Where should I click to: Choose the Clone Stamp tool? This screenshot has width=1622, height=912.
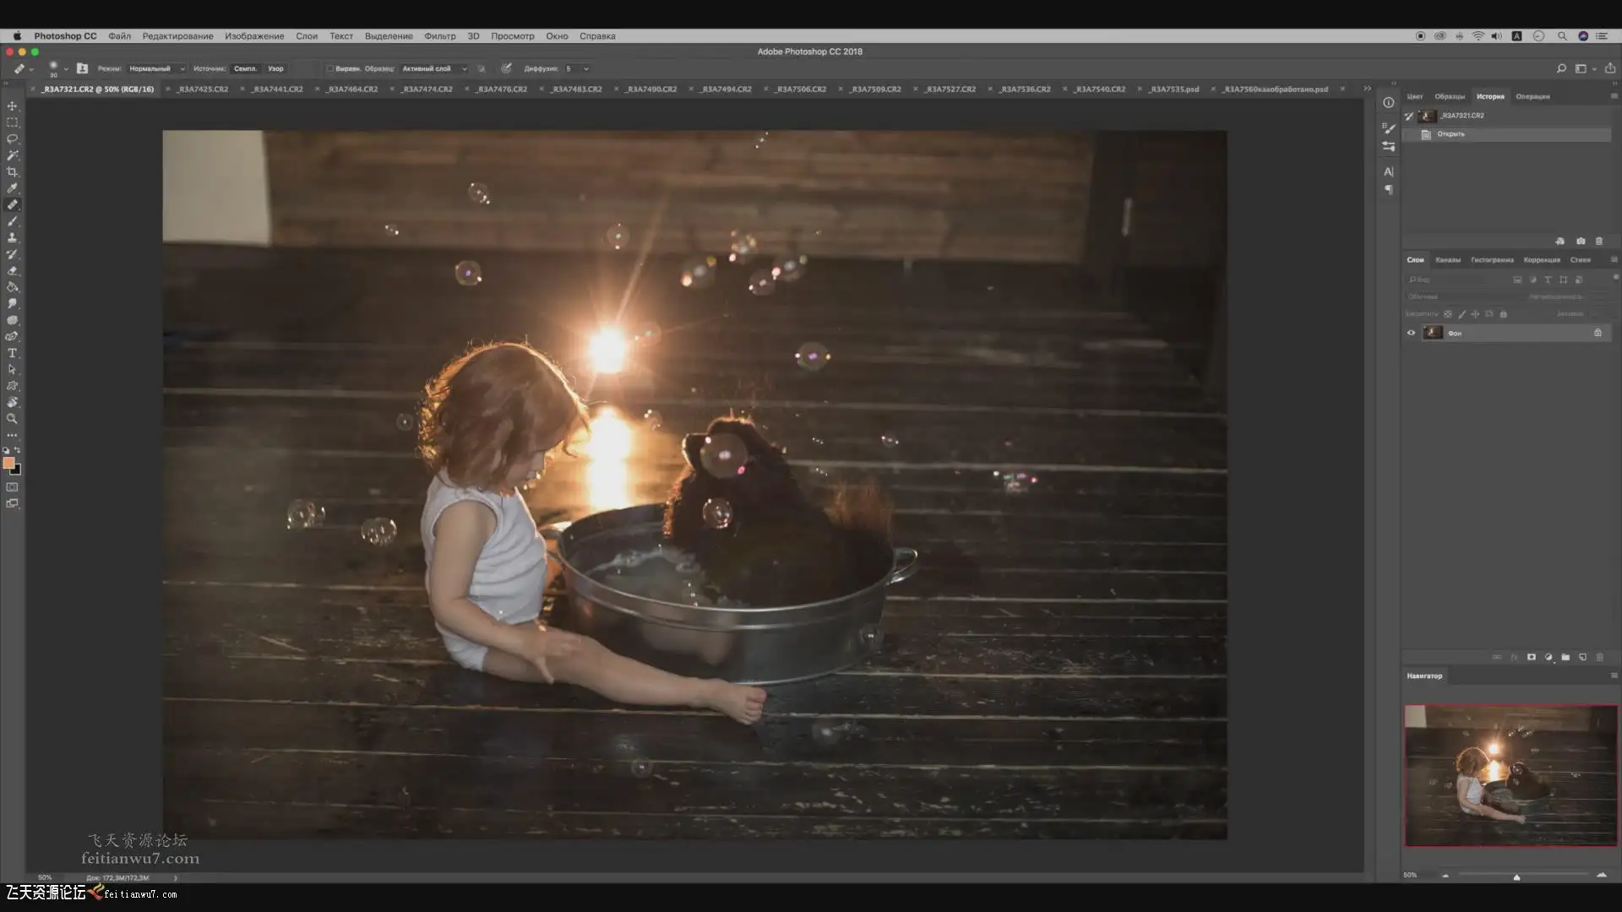[12, 237]
